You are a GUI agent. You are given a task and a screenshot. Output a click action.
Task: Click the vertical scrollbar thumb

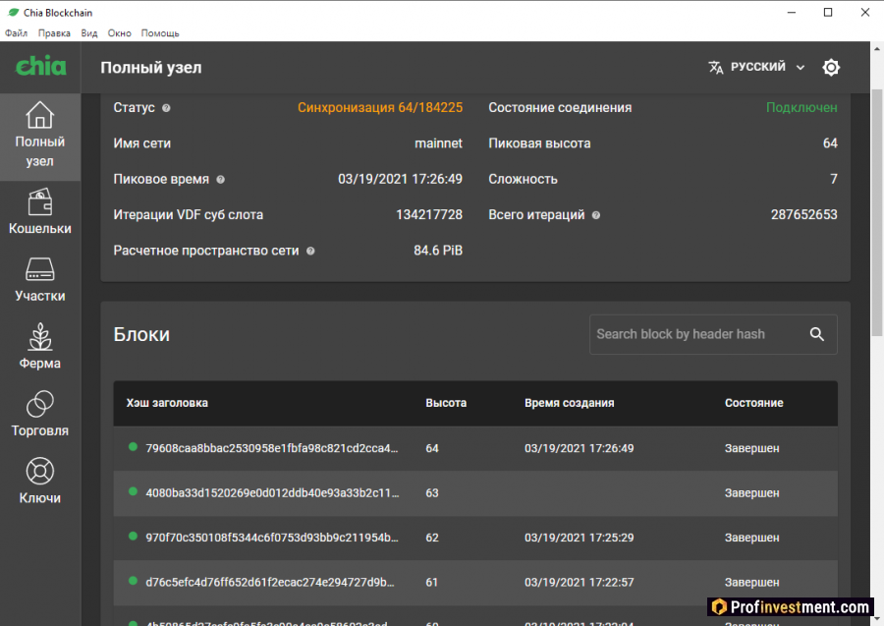[x=877, y=211]
